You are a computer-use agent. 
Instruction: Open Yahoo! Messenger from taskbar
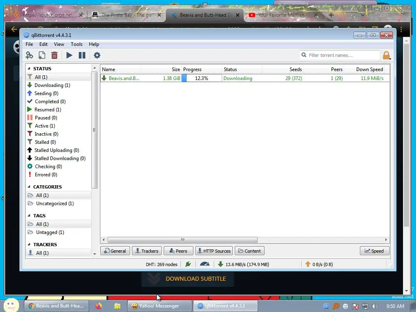(x=159, y=306)
